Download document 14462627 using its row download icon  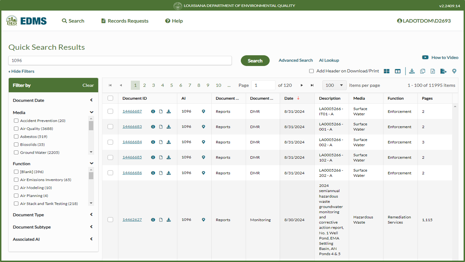click(x=168, y=220)
